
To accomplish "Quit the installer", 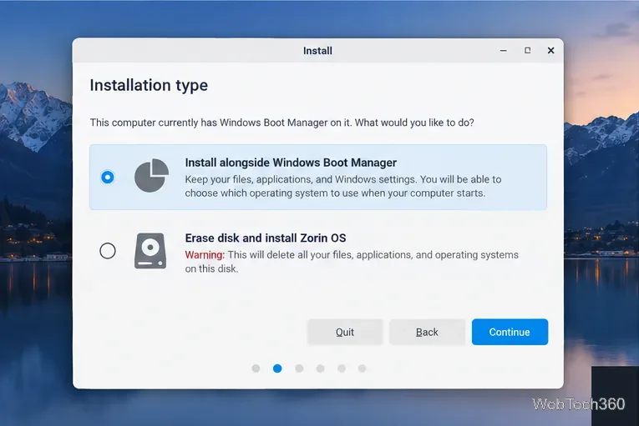I will [345, 332].
